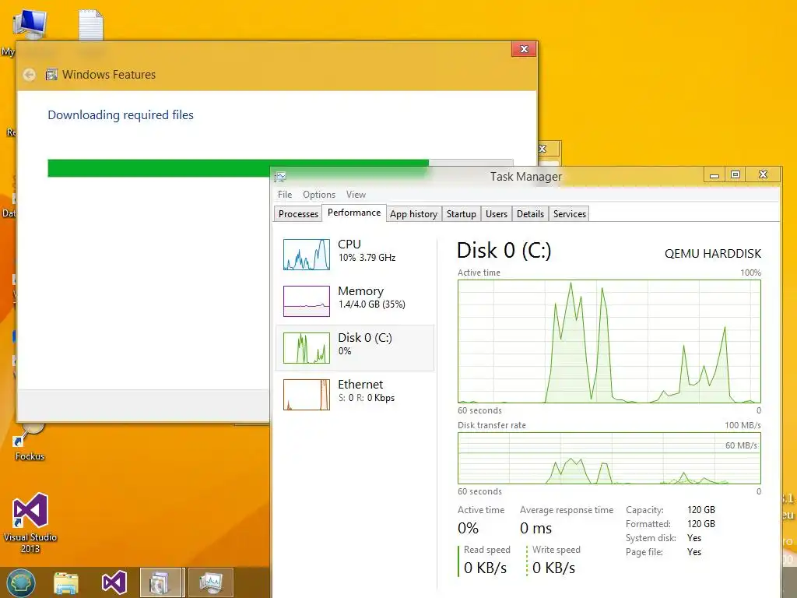Viewport: 797px width, 598px height.
Task: Open the App history tab
Action: click(414, 214)
